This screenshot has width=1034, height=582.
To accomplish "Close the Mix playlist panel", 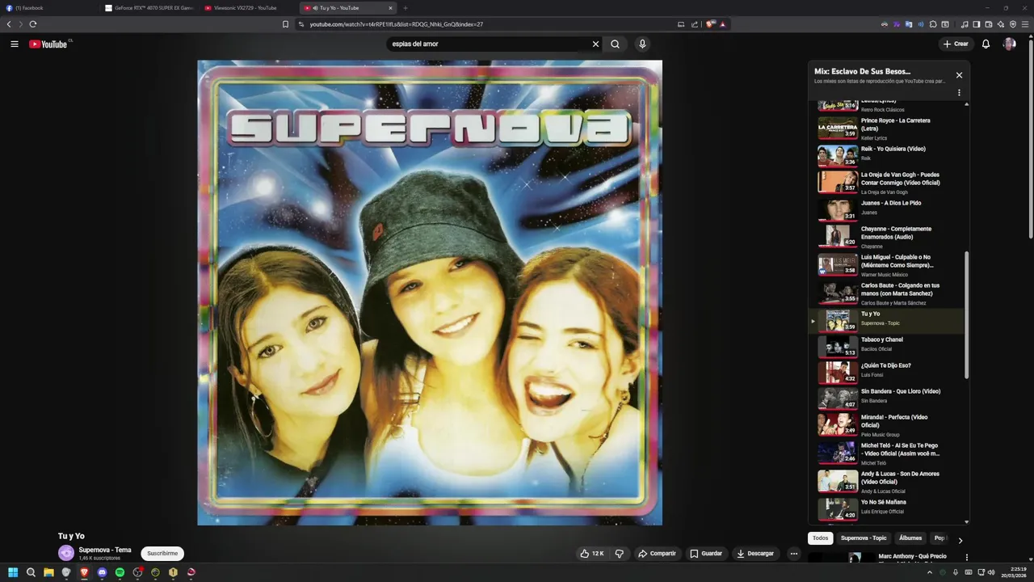I will click(959, 75).
